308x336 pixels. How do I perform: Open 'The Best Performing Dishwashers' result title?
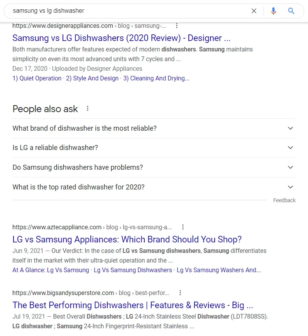pos(132,305)
